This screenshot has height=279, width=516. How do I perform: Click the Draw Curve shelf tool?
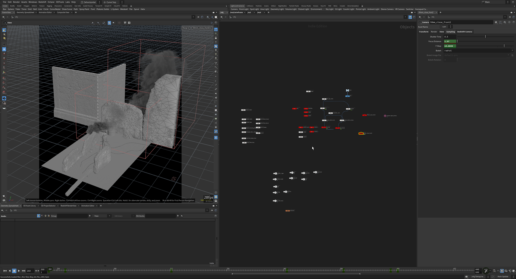[x=67, y=9]
